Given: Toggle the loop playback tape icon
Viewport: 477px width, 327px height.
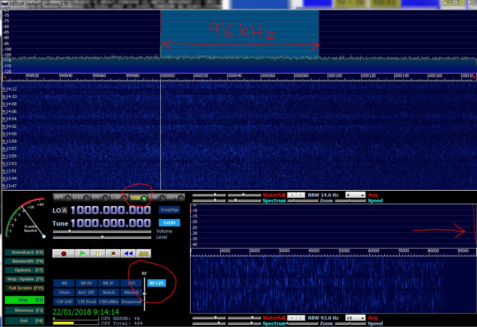Looking at the screenshot, I should click(x=144, y=254).
